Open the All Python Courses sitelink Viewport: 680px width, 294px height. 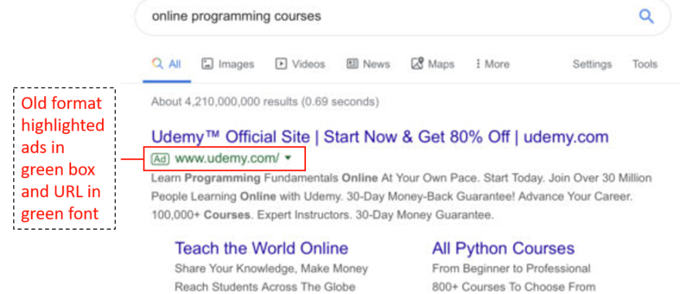503,249
